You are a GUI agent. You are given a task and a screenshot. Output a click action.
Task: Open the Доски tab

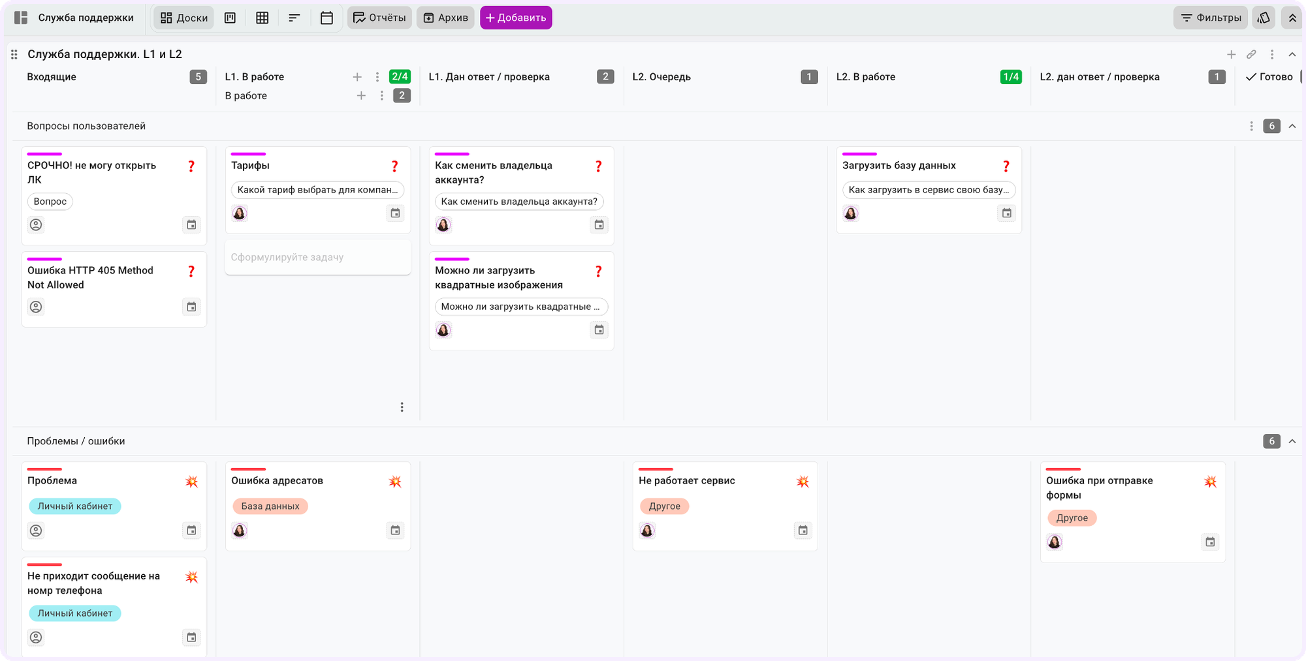[x=184, y=18]
